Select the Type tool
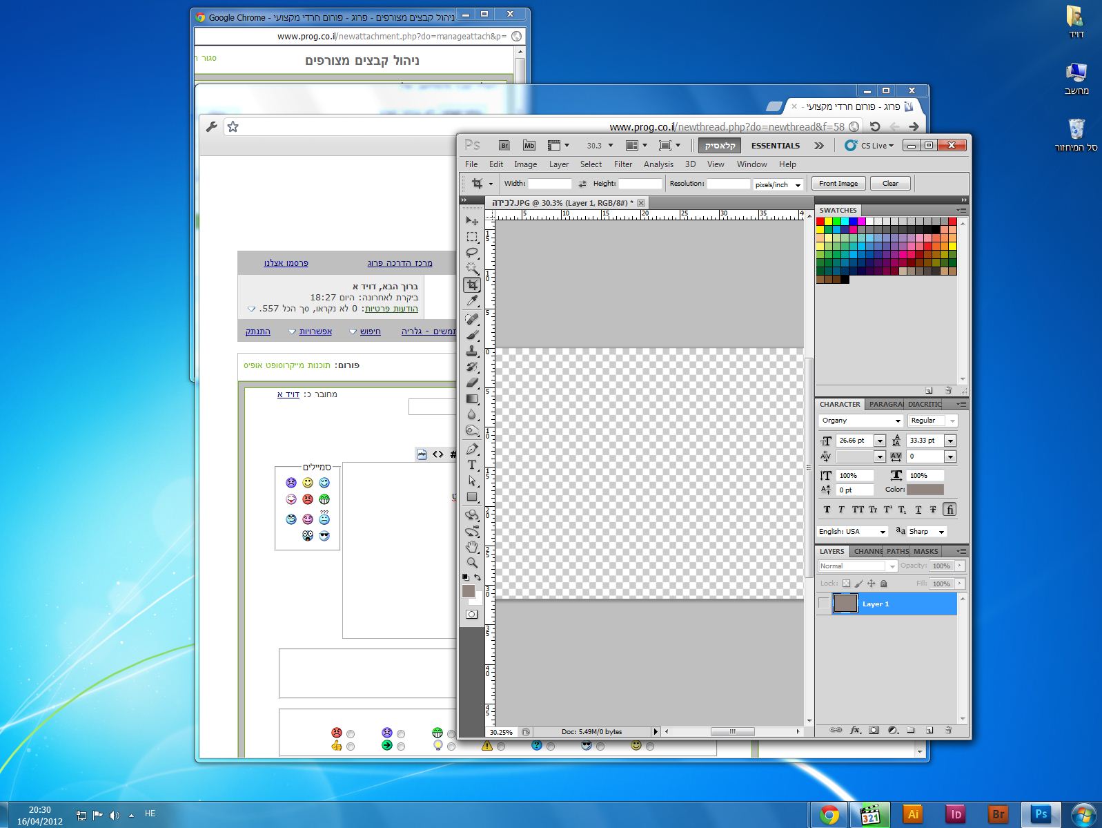 (x=472, y=465)
